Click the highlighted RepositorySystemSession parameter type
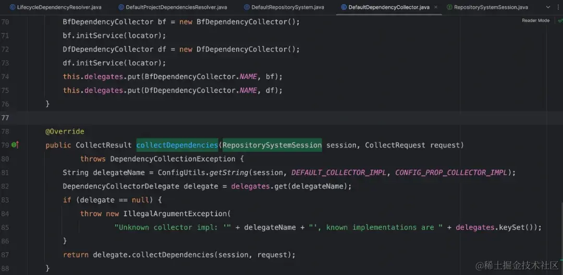Image resolution: width=563 pixels, height=275 pixels. [272, 145]
